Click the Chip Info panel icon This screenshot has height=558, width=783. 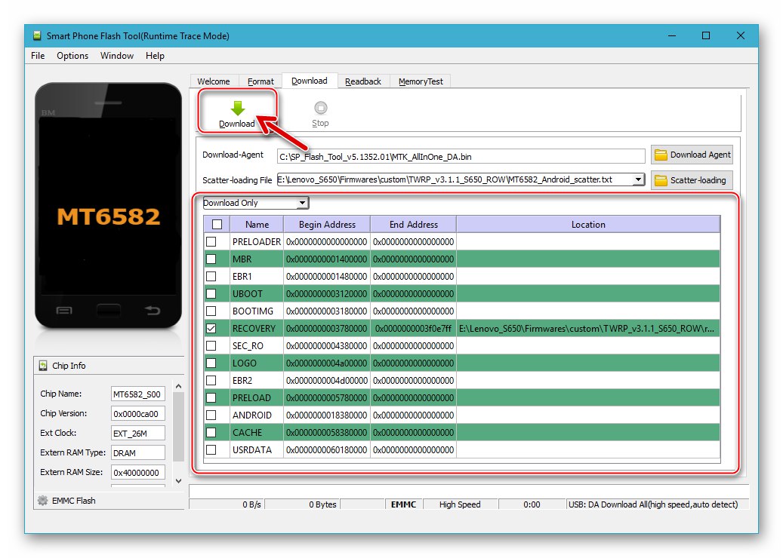click(43, 365)
